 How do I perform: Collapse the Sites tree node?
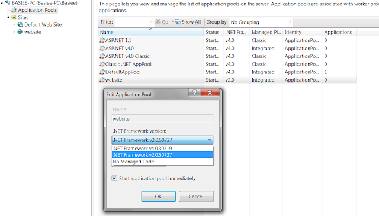8,17
